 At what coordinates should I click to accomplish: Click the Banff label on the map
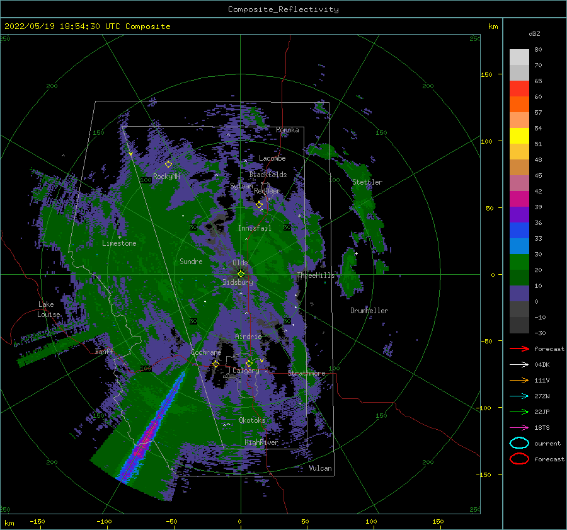[x=104, y=352]
